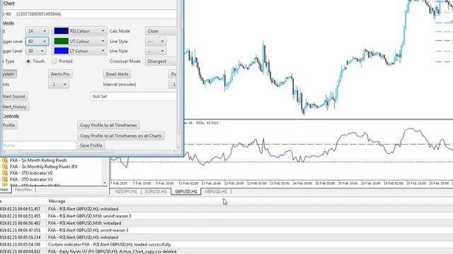Click the Alert Sound button
453x254 pixels.
pos(14,97)
